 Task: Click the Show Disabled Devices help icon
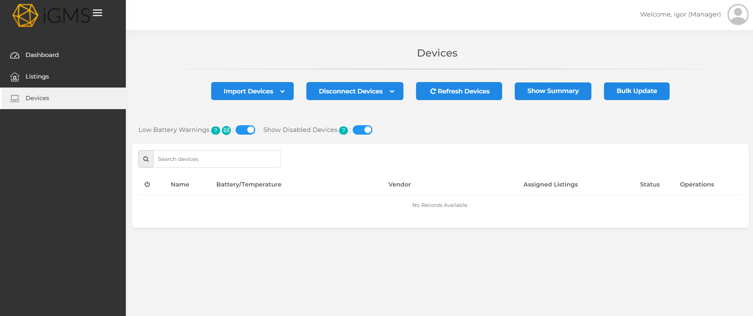pos(343,130)
